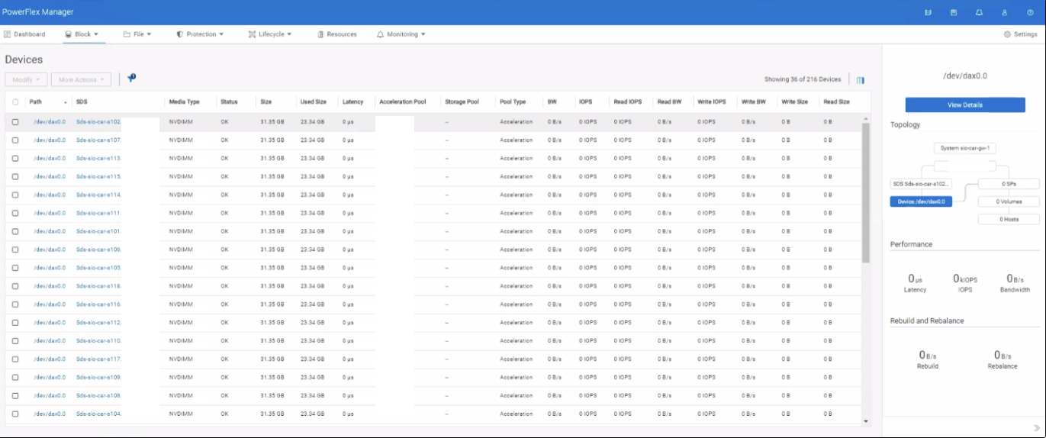Select checkbox for the Sds-sio-car-s113 row
The height and width of the screenshot is (438, 1046).
[15, 159]
